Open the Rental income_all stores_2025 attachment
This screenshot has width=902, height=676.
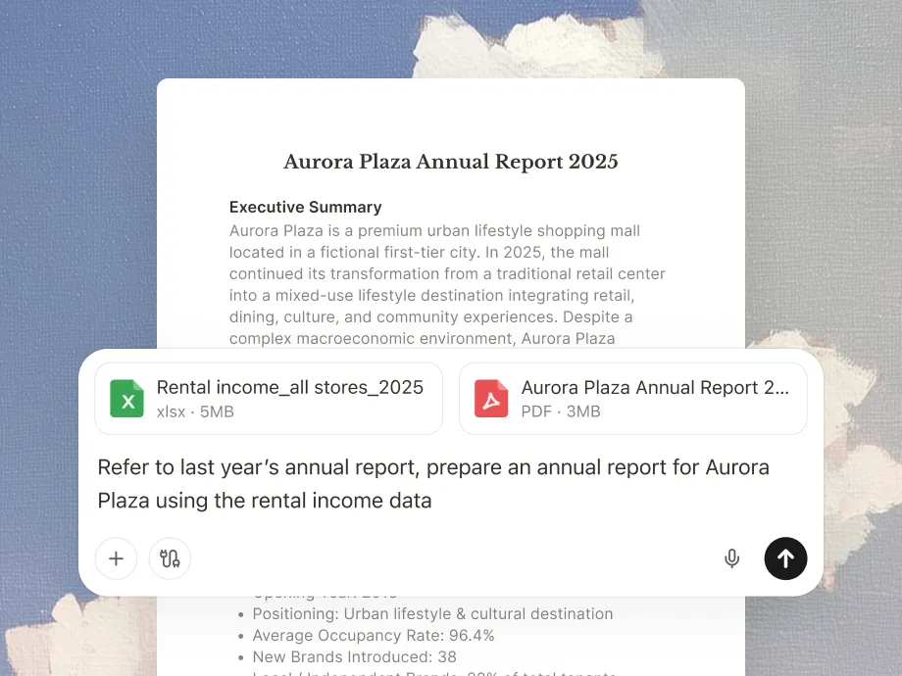pos(289,388)
